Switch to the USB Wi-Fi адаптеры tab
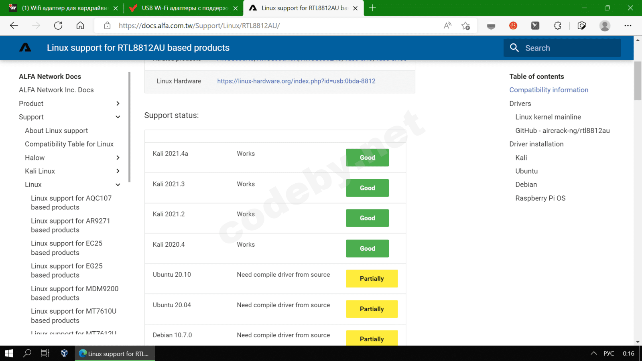This screenshot has height=361, width=642. tap(183, 8)
